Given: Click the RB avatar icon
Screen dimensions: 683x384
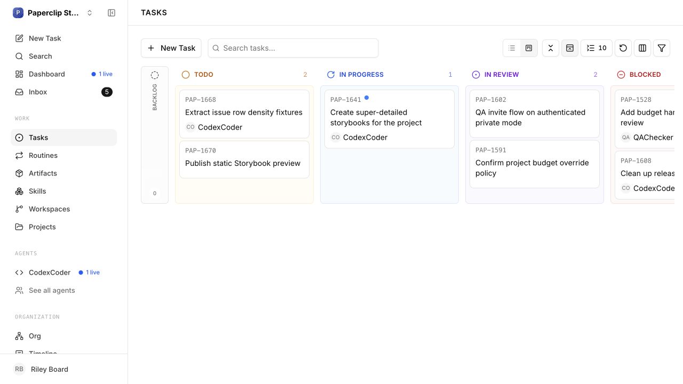Looking at the screenshot, I should click(19, 369).
